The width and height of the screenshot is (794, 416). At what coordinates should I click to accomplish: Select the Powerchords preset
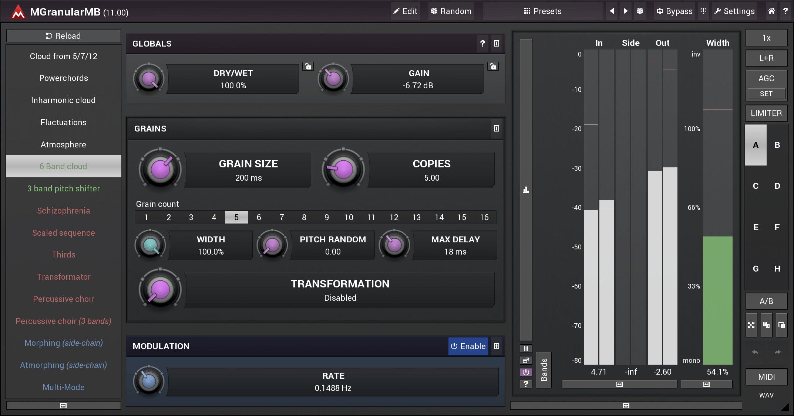pos(63,78)
